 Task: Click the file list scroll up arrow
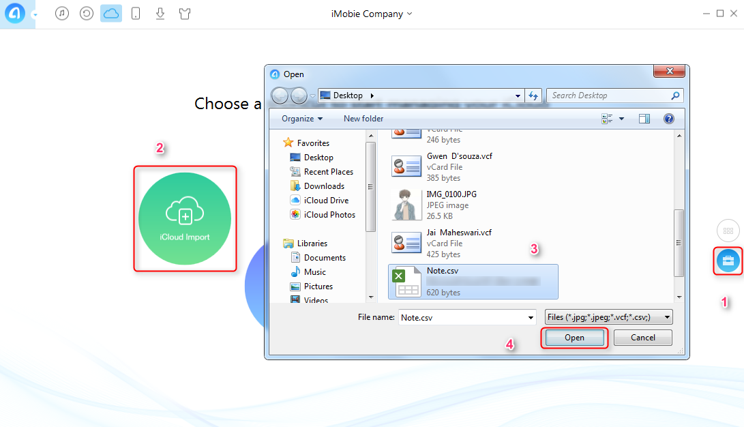pos(679,136)
